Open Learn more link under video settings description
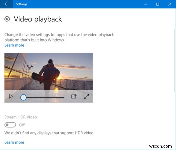This screenshot has height=150, width=176. pos(14,45)
